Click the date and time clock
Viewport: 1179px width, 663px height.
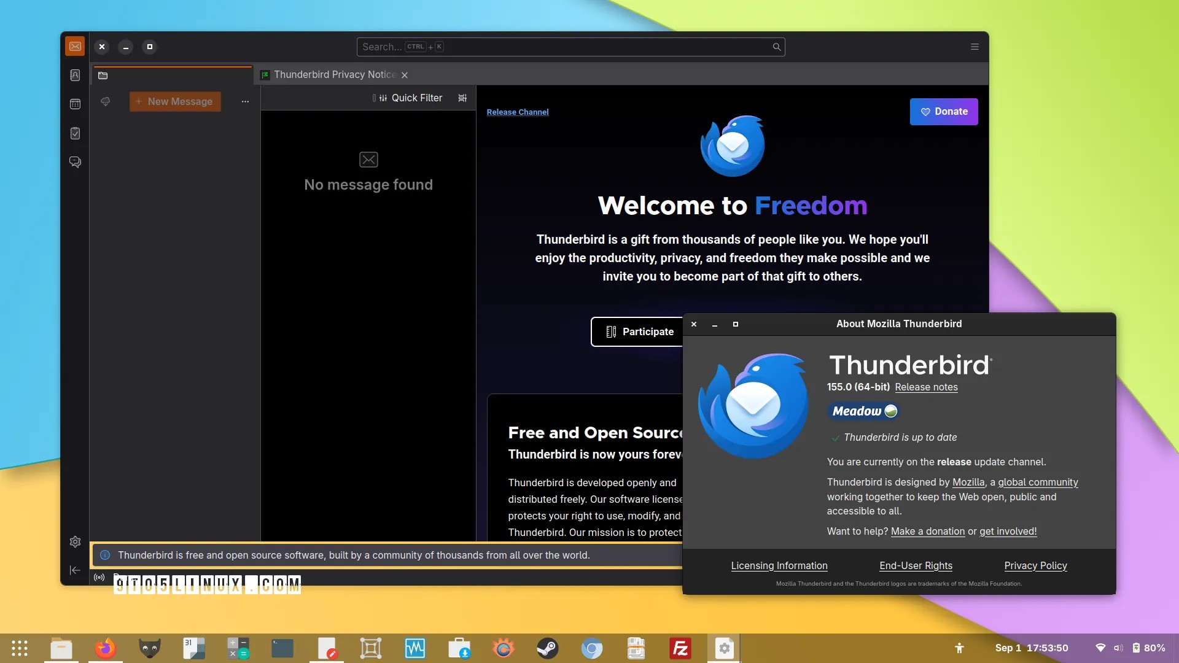1032,648
